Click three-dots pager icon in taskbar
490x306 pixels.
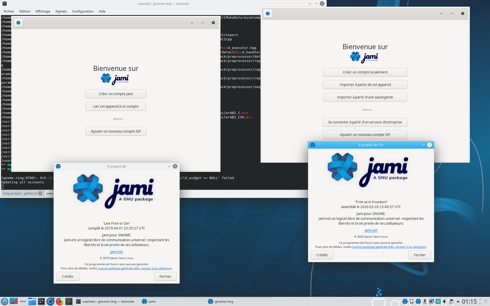coord(23,301)
